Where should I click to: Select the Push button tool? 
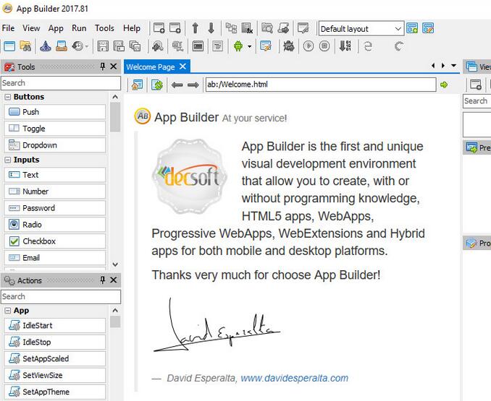[55, 112]
